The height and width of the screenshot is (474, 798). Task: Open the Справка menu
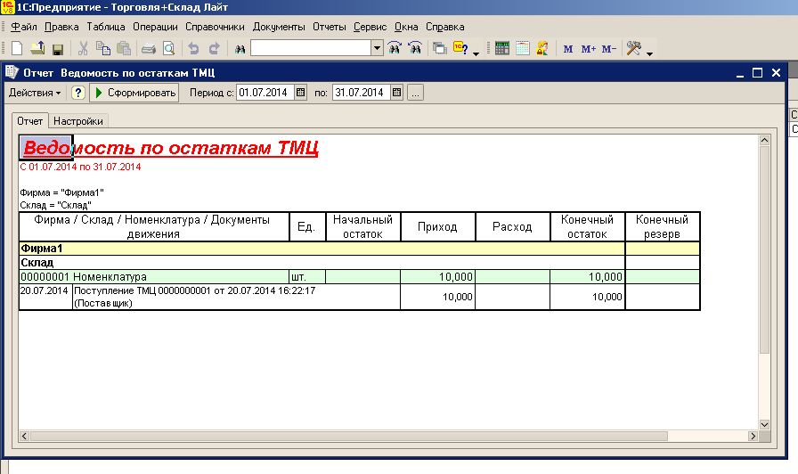pos(444,27)
